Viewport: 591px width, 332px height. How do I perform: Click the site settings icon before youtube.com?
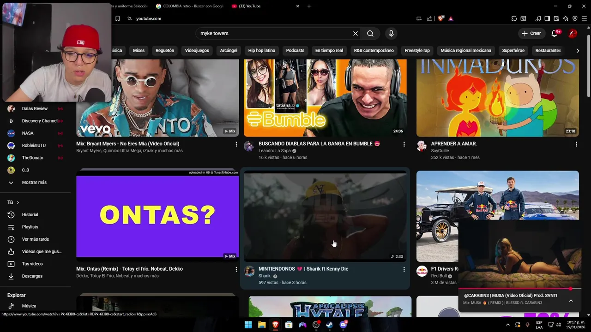pyautogui.click(x=129, y=18)
